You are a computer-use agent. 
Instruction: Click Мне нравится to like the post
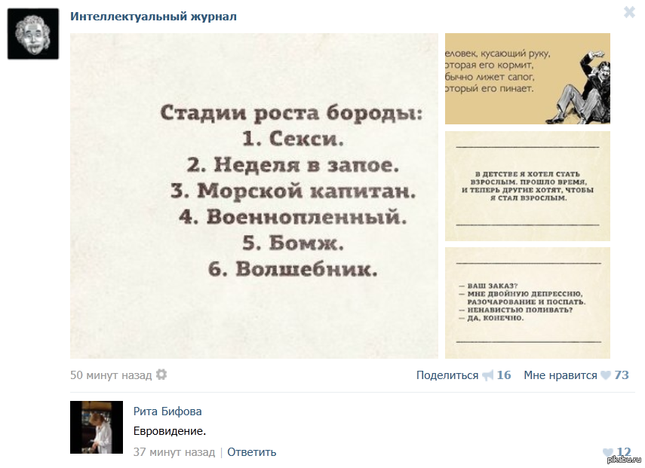(x=561, y=375)
